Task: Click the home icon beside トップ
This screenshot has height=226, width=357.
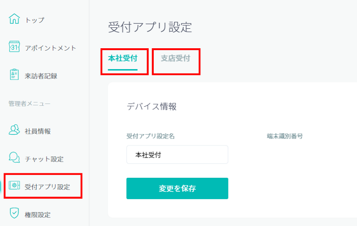Action: (x=14, y=19)
